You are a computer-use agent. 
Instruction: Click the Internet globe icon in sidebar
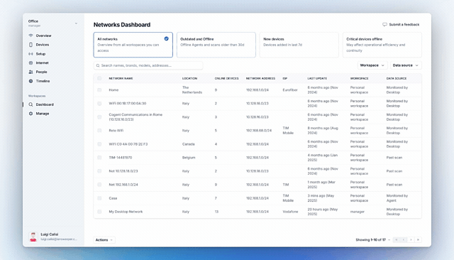(31, 63)
